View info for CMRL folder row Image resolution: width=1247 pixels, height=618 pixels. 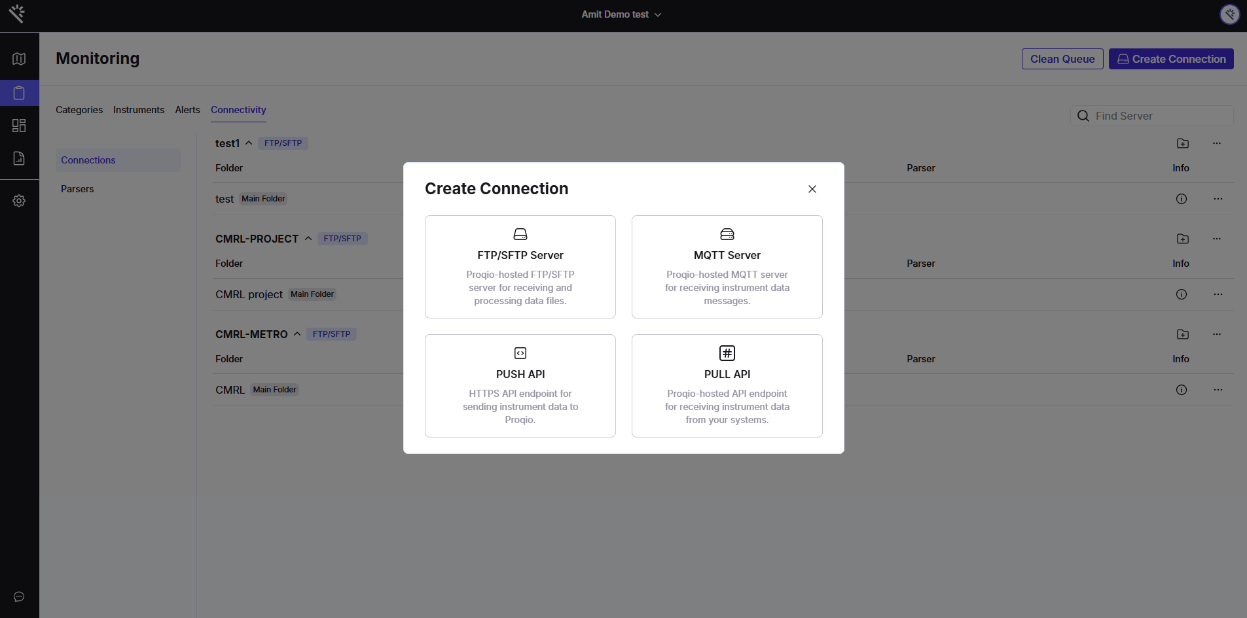[1182, 390]
